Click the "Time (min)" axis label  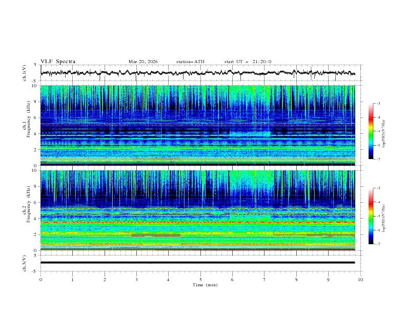coord(205,285)
